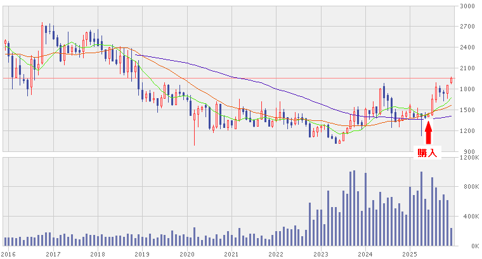Click the rightmost short volume bar

click(x=452, y=237)
